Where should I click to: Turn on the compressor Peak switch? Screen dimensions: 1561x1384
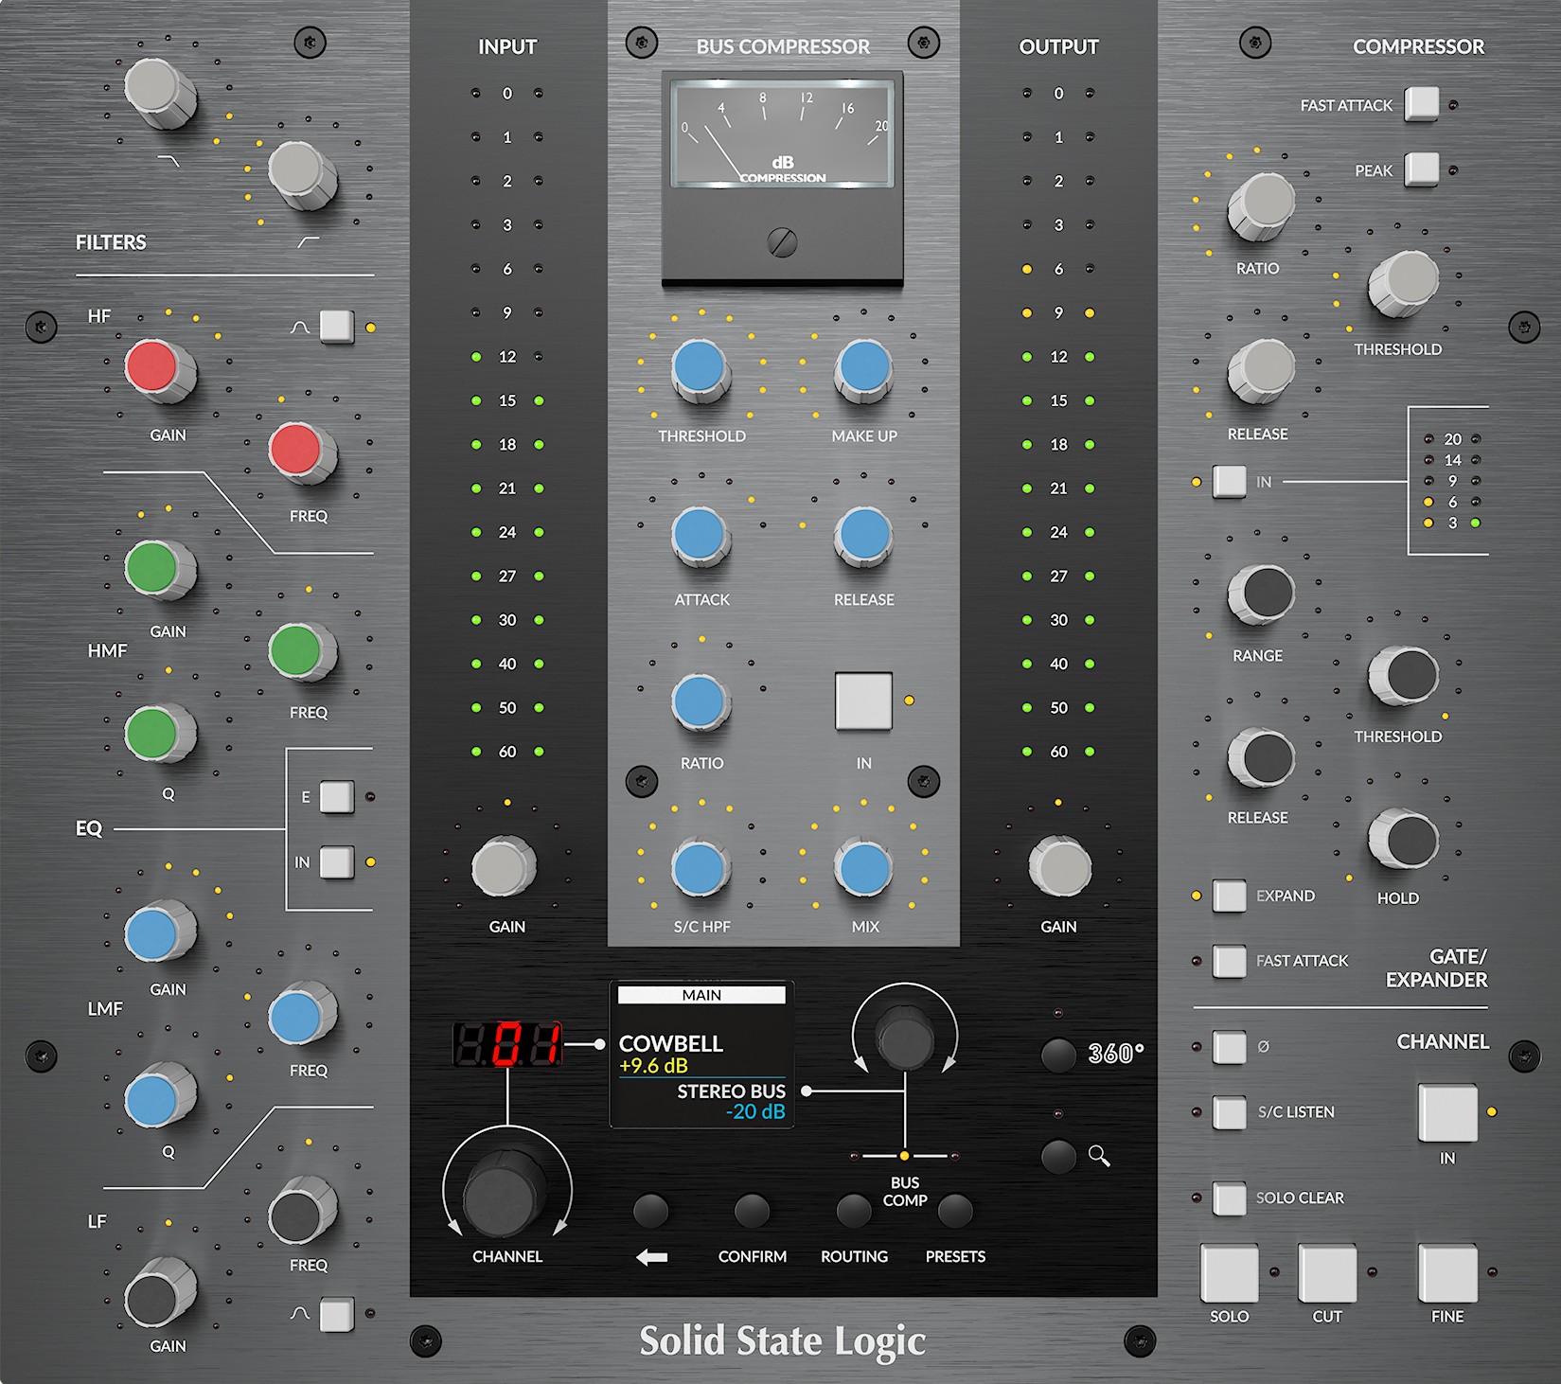click(1421, 170)
